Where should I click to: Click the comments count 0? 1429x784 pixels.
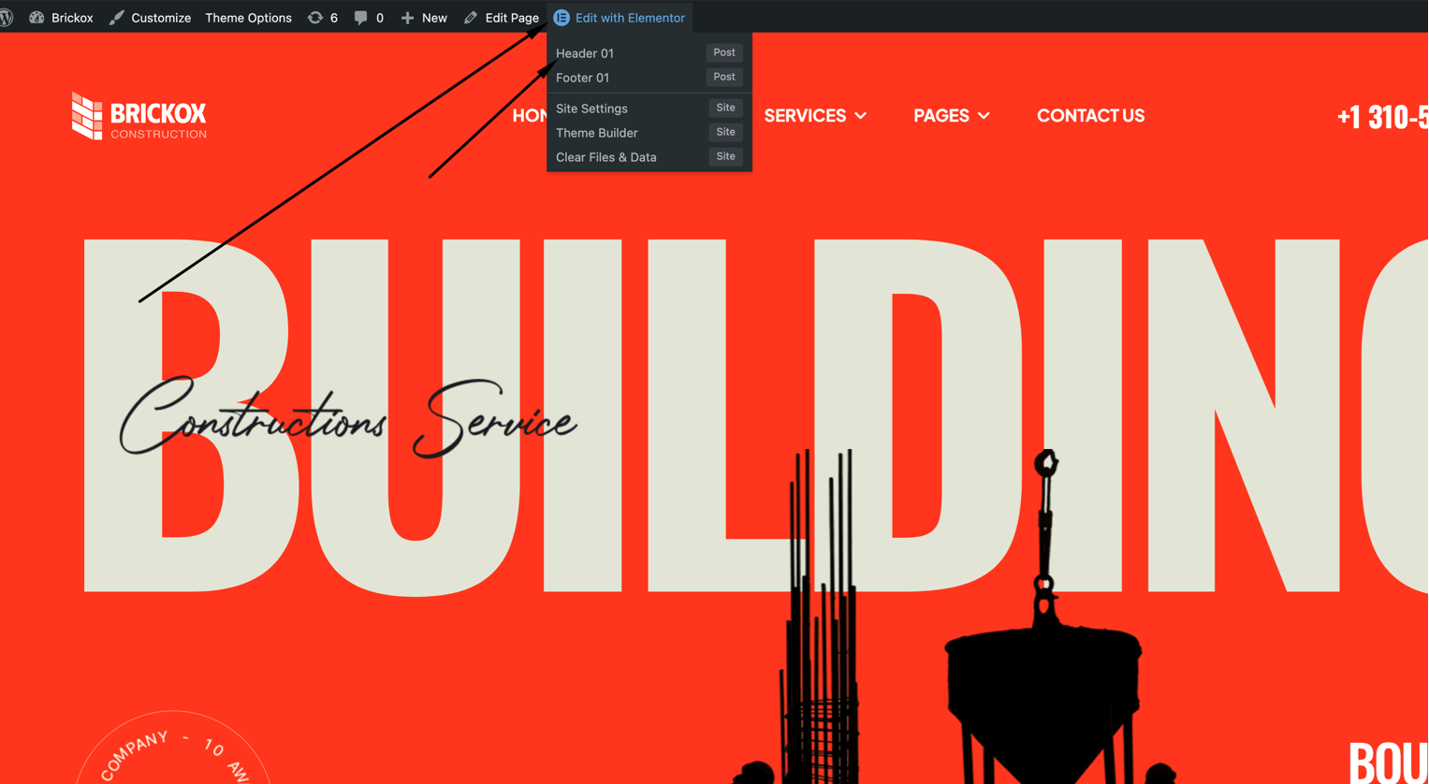pyautogui.click(x=379, y=18)
